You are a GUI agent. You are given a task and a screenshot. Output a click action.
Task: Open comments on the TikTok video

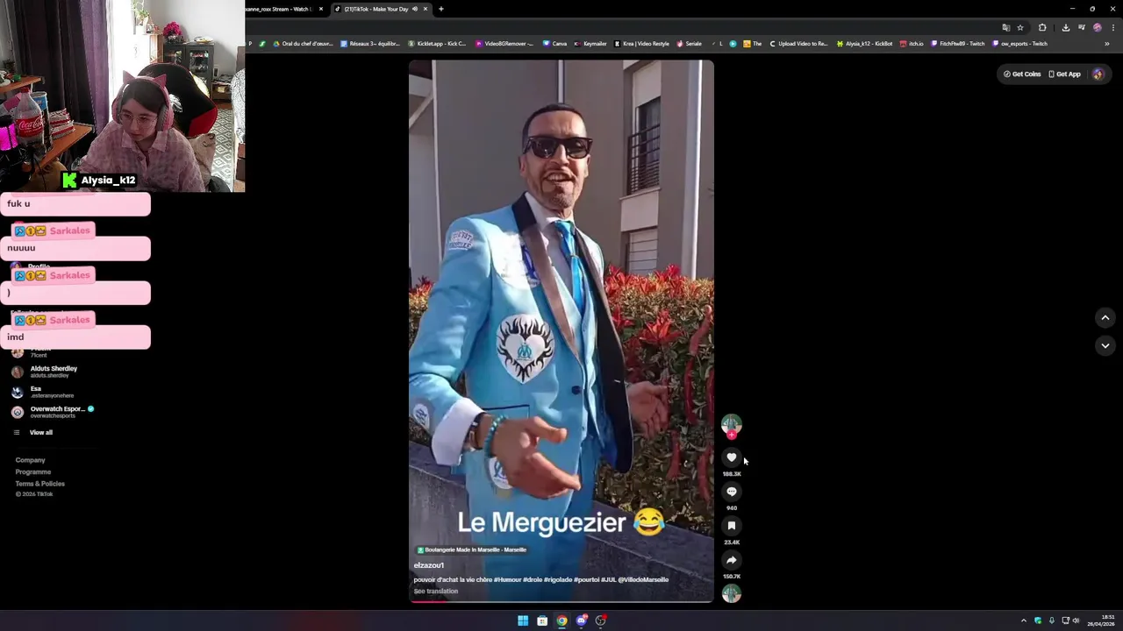(732, 492)
